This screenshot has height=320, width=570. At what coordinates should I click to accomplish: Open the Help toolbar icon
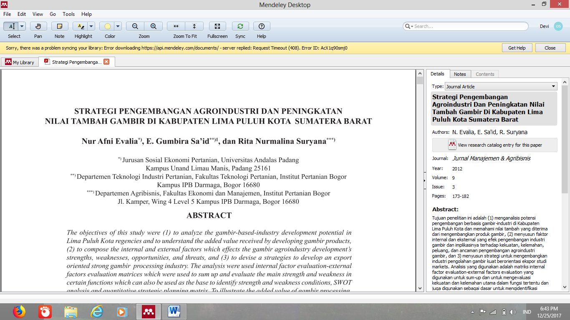pyautogui.click(x=262, y=26)
